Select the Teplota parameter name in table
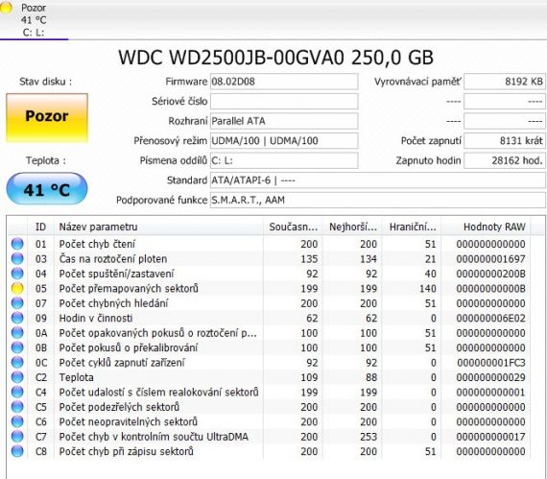 [76, 377]
